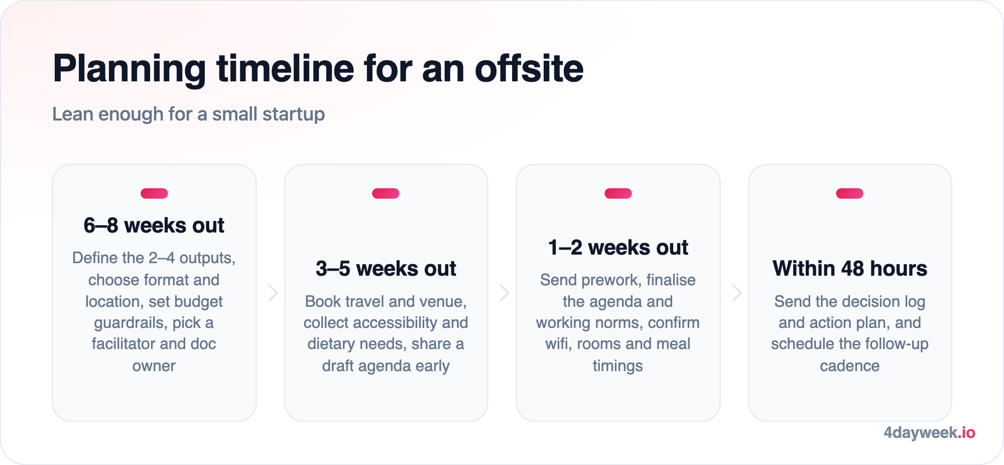Image resolution: width=1004 pixels, height=465 pixels.
Task: Select the '3–5 weeks out' heading
Action: [386, 269]
